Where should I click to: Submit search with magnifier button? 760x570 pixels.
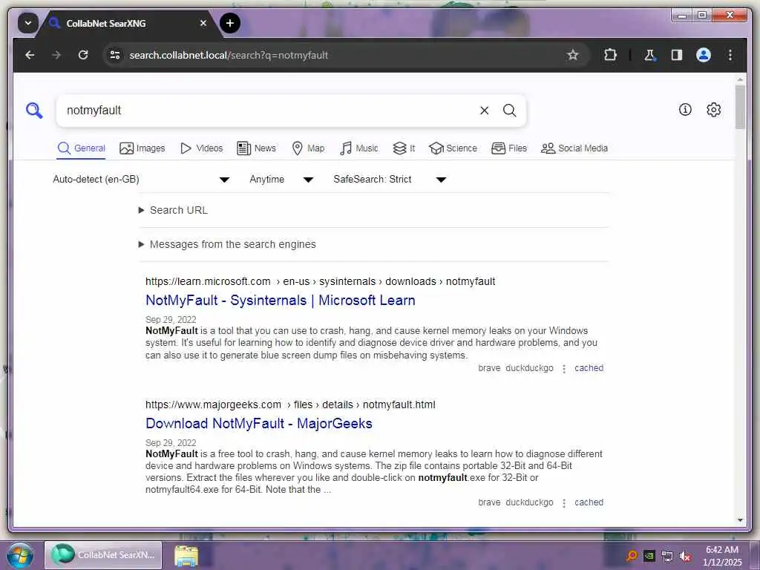(x=509, y=111)
